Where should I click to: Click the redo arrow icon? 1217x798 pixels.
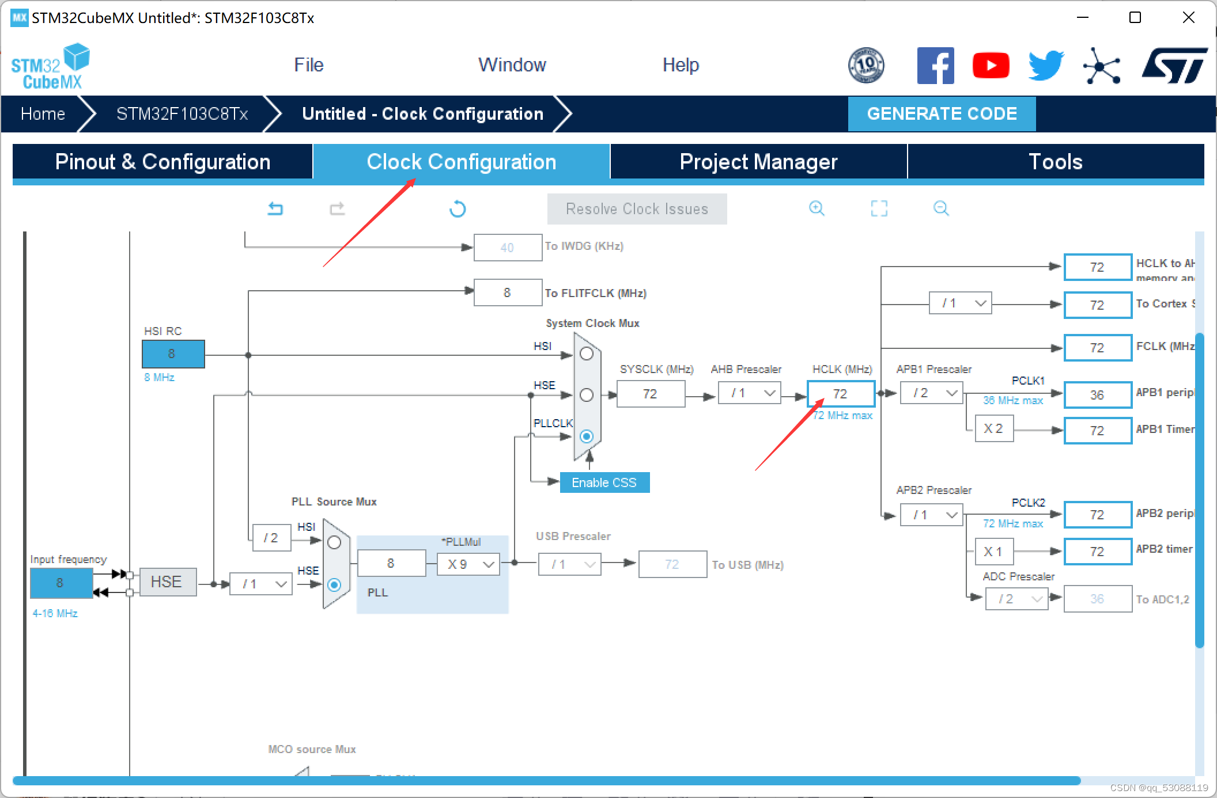[x=337, y=208]
